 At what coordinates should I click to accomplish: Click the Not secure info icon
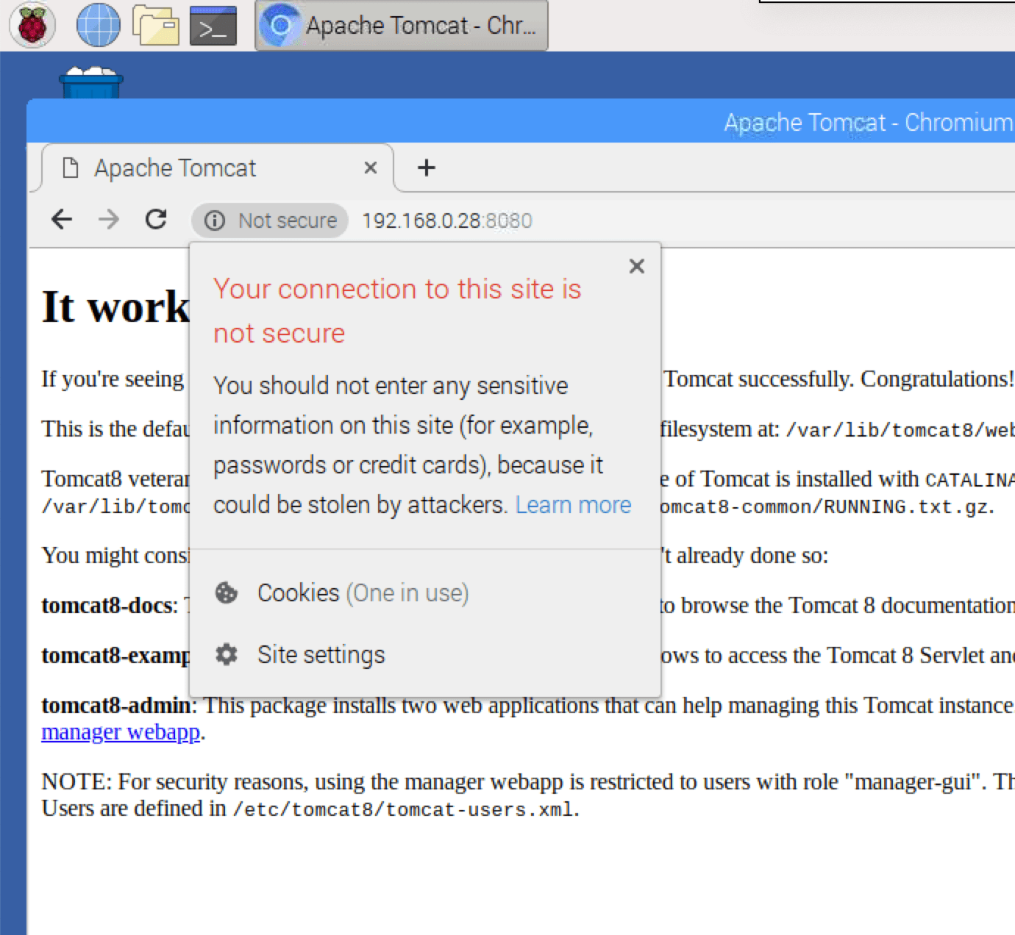pos(215,221)
